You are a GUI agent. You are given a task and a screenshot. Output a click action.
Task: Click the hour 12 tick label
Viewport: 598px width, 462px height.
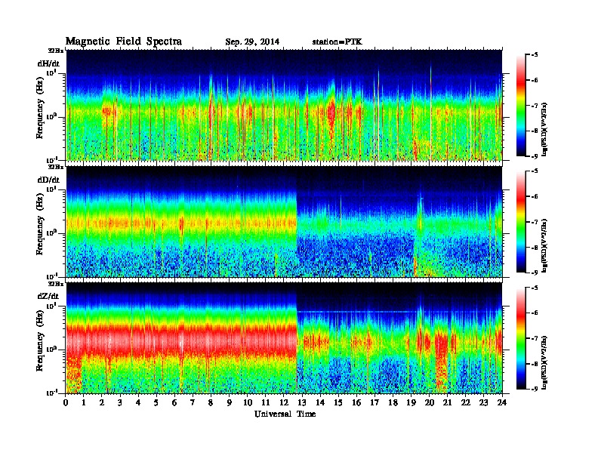[284, 402]
